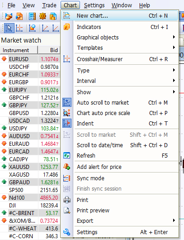Open the Window menu

(x=122, y=5)
